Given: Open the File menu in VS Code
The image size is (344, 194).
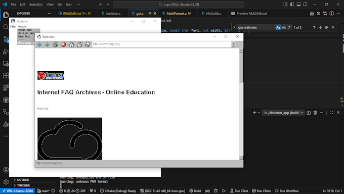Looking at the screenshot, I should [13, 5].
